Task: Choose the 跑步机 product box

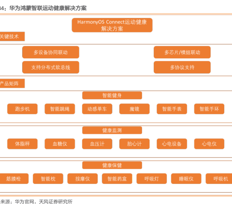Action: [x=22, y=109]
